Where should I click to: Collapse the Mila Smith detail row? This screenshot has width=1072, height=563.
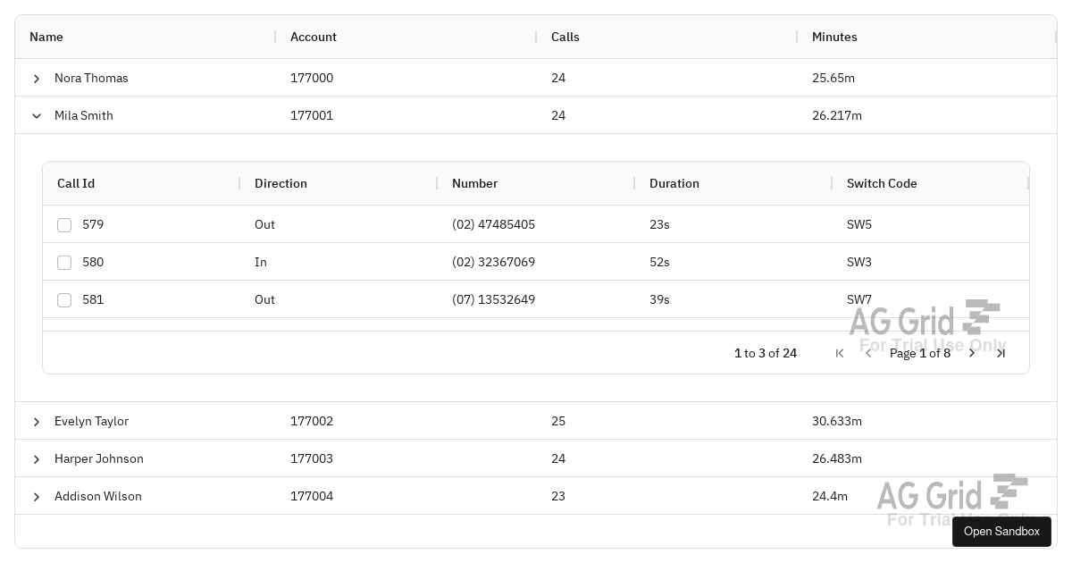37,115
